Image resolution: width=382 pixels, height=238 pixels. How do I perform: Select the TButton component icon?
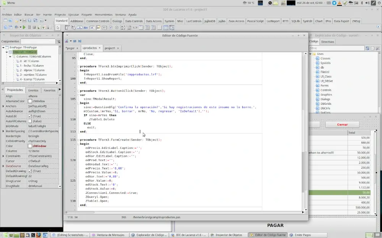tap(80, 28)
